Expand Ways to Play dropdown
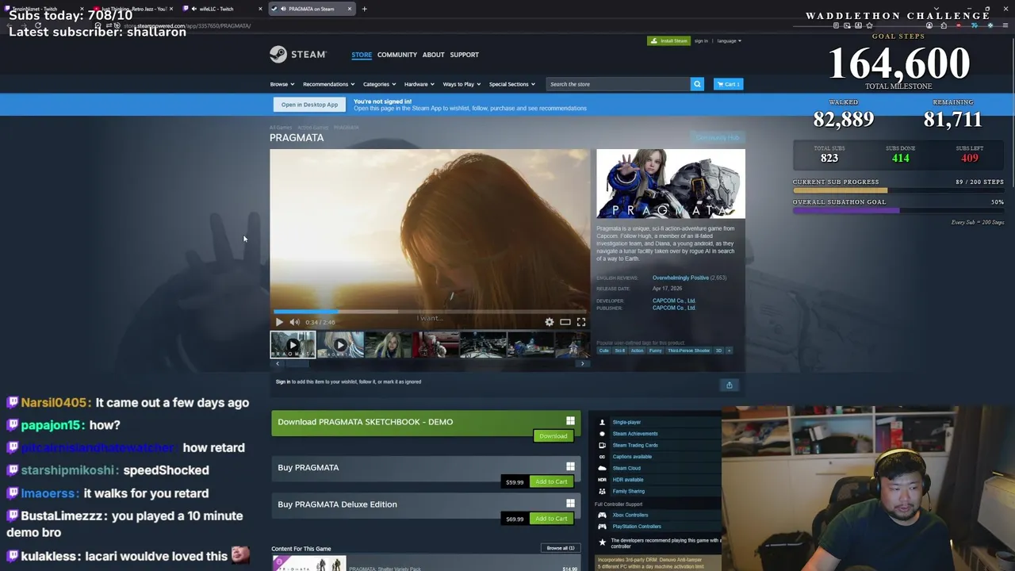 [x=462, y=84]
